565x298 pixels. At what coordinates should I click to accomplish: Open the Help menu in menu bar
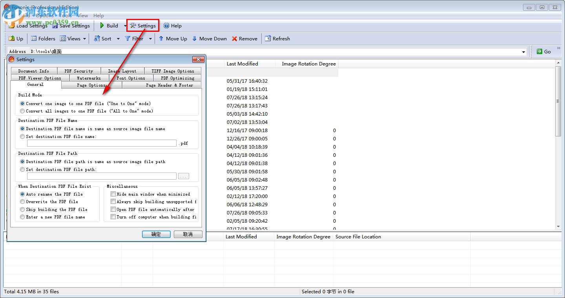click(x=99, y=15)
